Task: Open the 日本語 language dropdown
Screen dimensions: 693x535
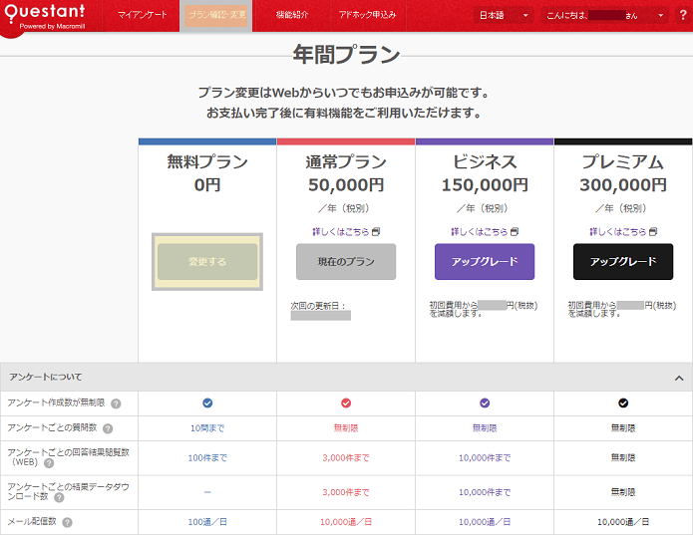Action: click(503, 16)
